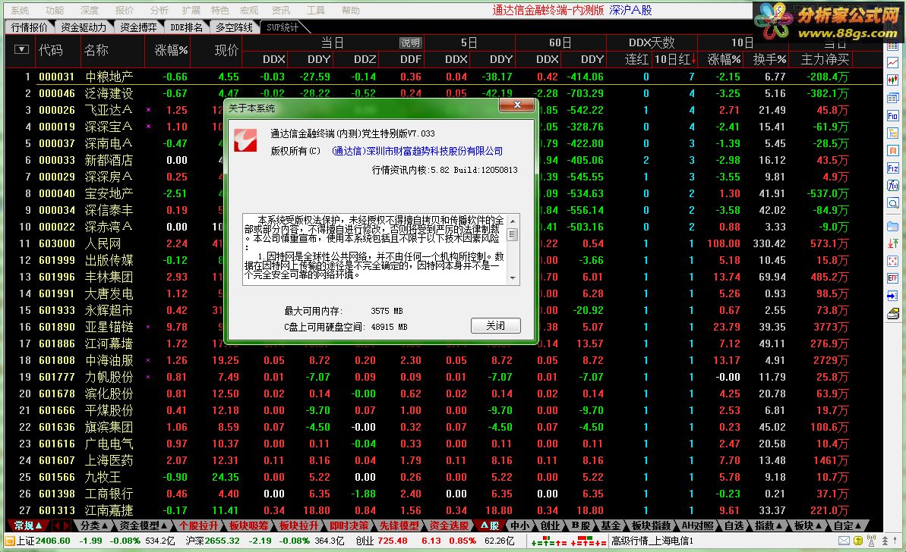
Task: Click the 说明 button in table header
Action: (x=410, y=42)
